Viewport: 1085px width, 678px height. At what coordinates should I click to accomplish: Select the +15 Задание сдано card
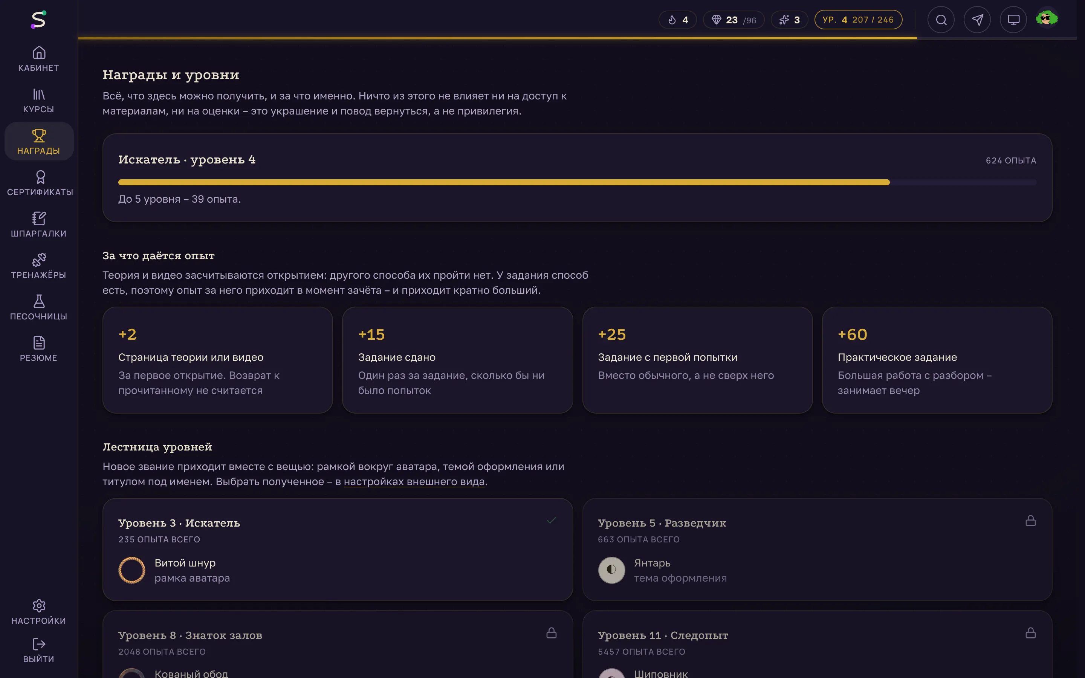click(457, 360)
